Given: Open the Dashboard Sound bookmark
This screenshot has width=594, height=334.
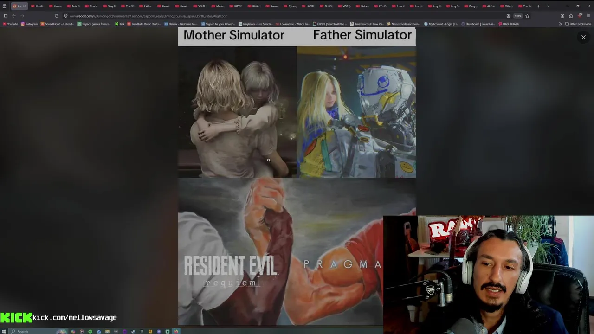Looking at the screenshot, I should 478,24.
